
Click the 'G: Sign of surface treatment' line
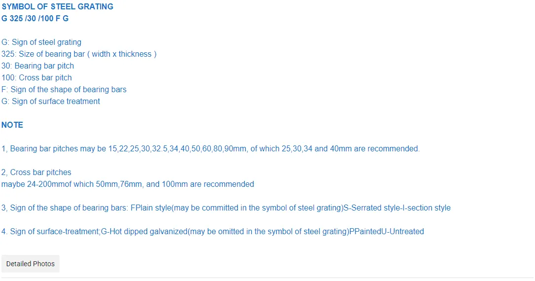pyautogui.click(x=51, y=102)
